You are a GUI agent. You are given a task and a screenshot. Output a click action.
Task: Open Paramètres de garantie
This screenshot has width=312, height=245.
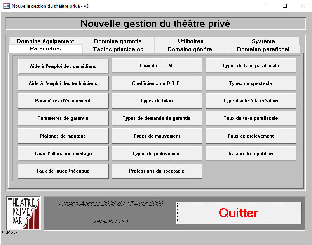[x=63, y=118]
